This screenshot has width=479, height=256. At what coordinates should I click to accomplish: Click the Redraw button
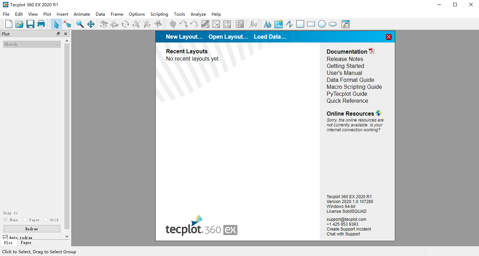pos(32,229)
